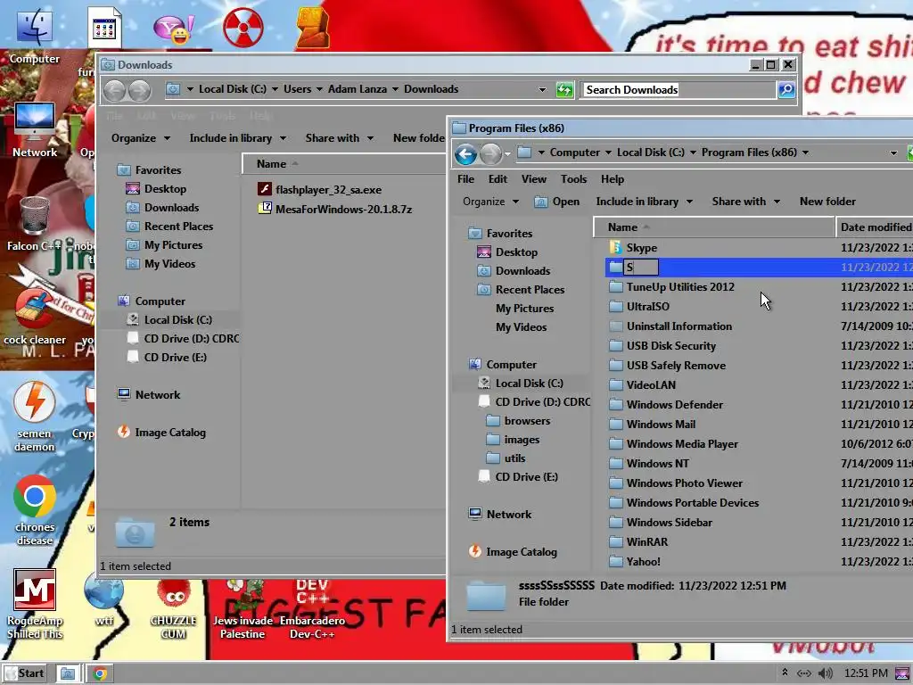Show hidden tray icons

(x=785, y=673)
